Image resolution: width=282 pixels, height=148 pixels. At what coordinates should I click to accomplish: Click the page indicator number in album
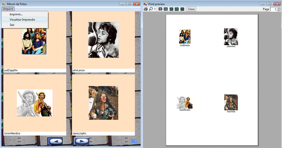point(134,141)
